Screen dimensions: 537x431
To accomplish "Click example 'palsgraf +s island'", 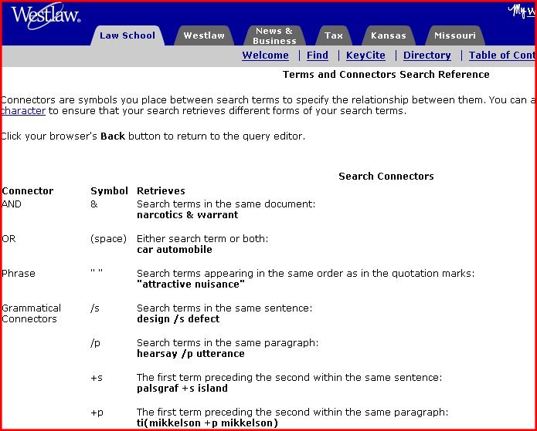I will pyautogui.click(x=182, y=389).
